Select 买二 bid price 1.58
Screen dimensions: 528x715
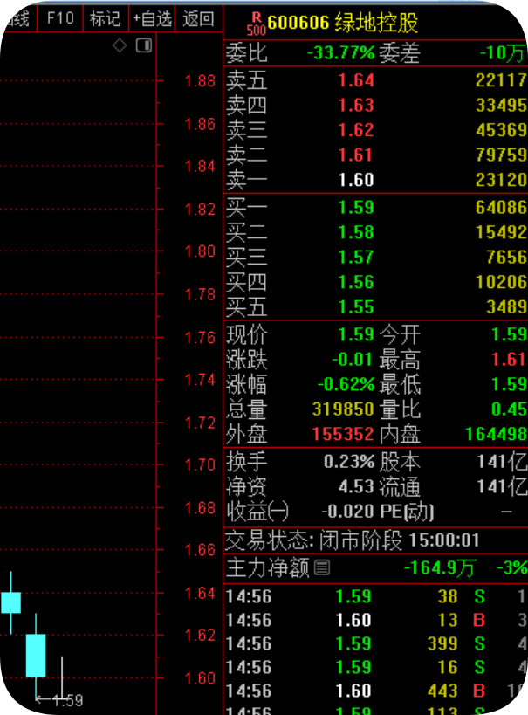(356, 232)
